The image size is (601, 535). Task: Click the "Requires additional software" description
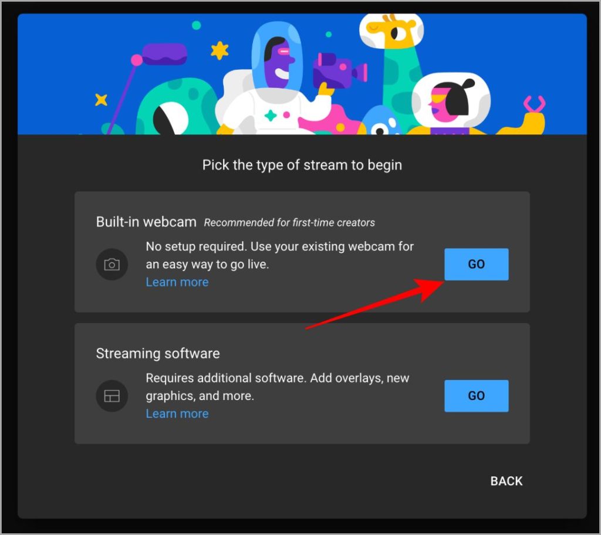pyautogui.click(x=278, y=387)
